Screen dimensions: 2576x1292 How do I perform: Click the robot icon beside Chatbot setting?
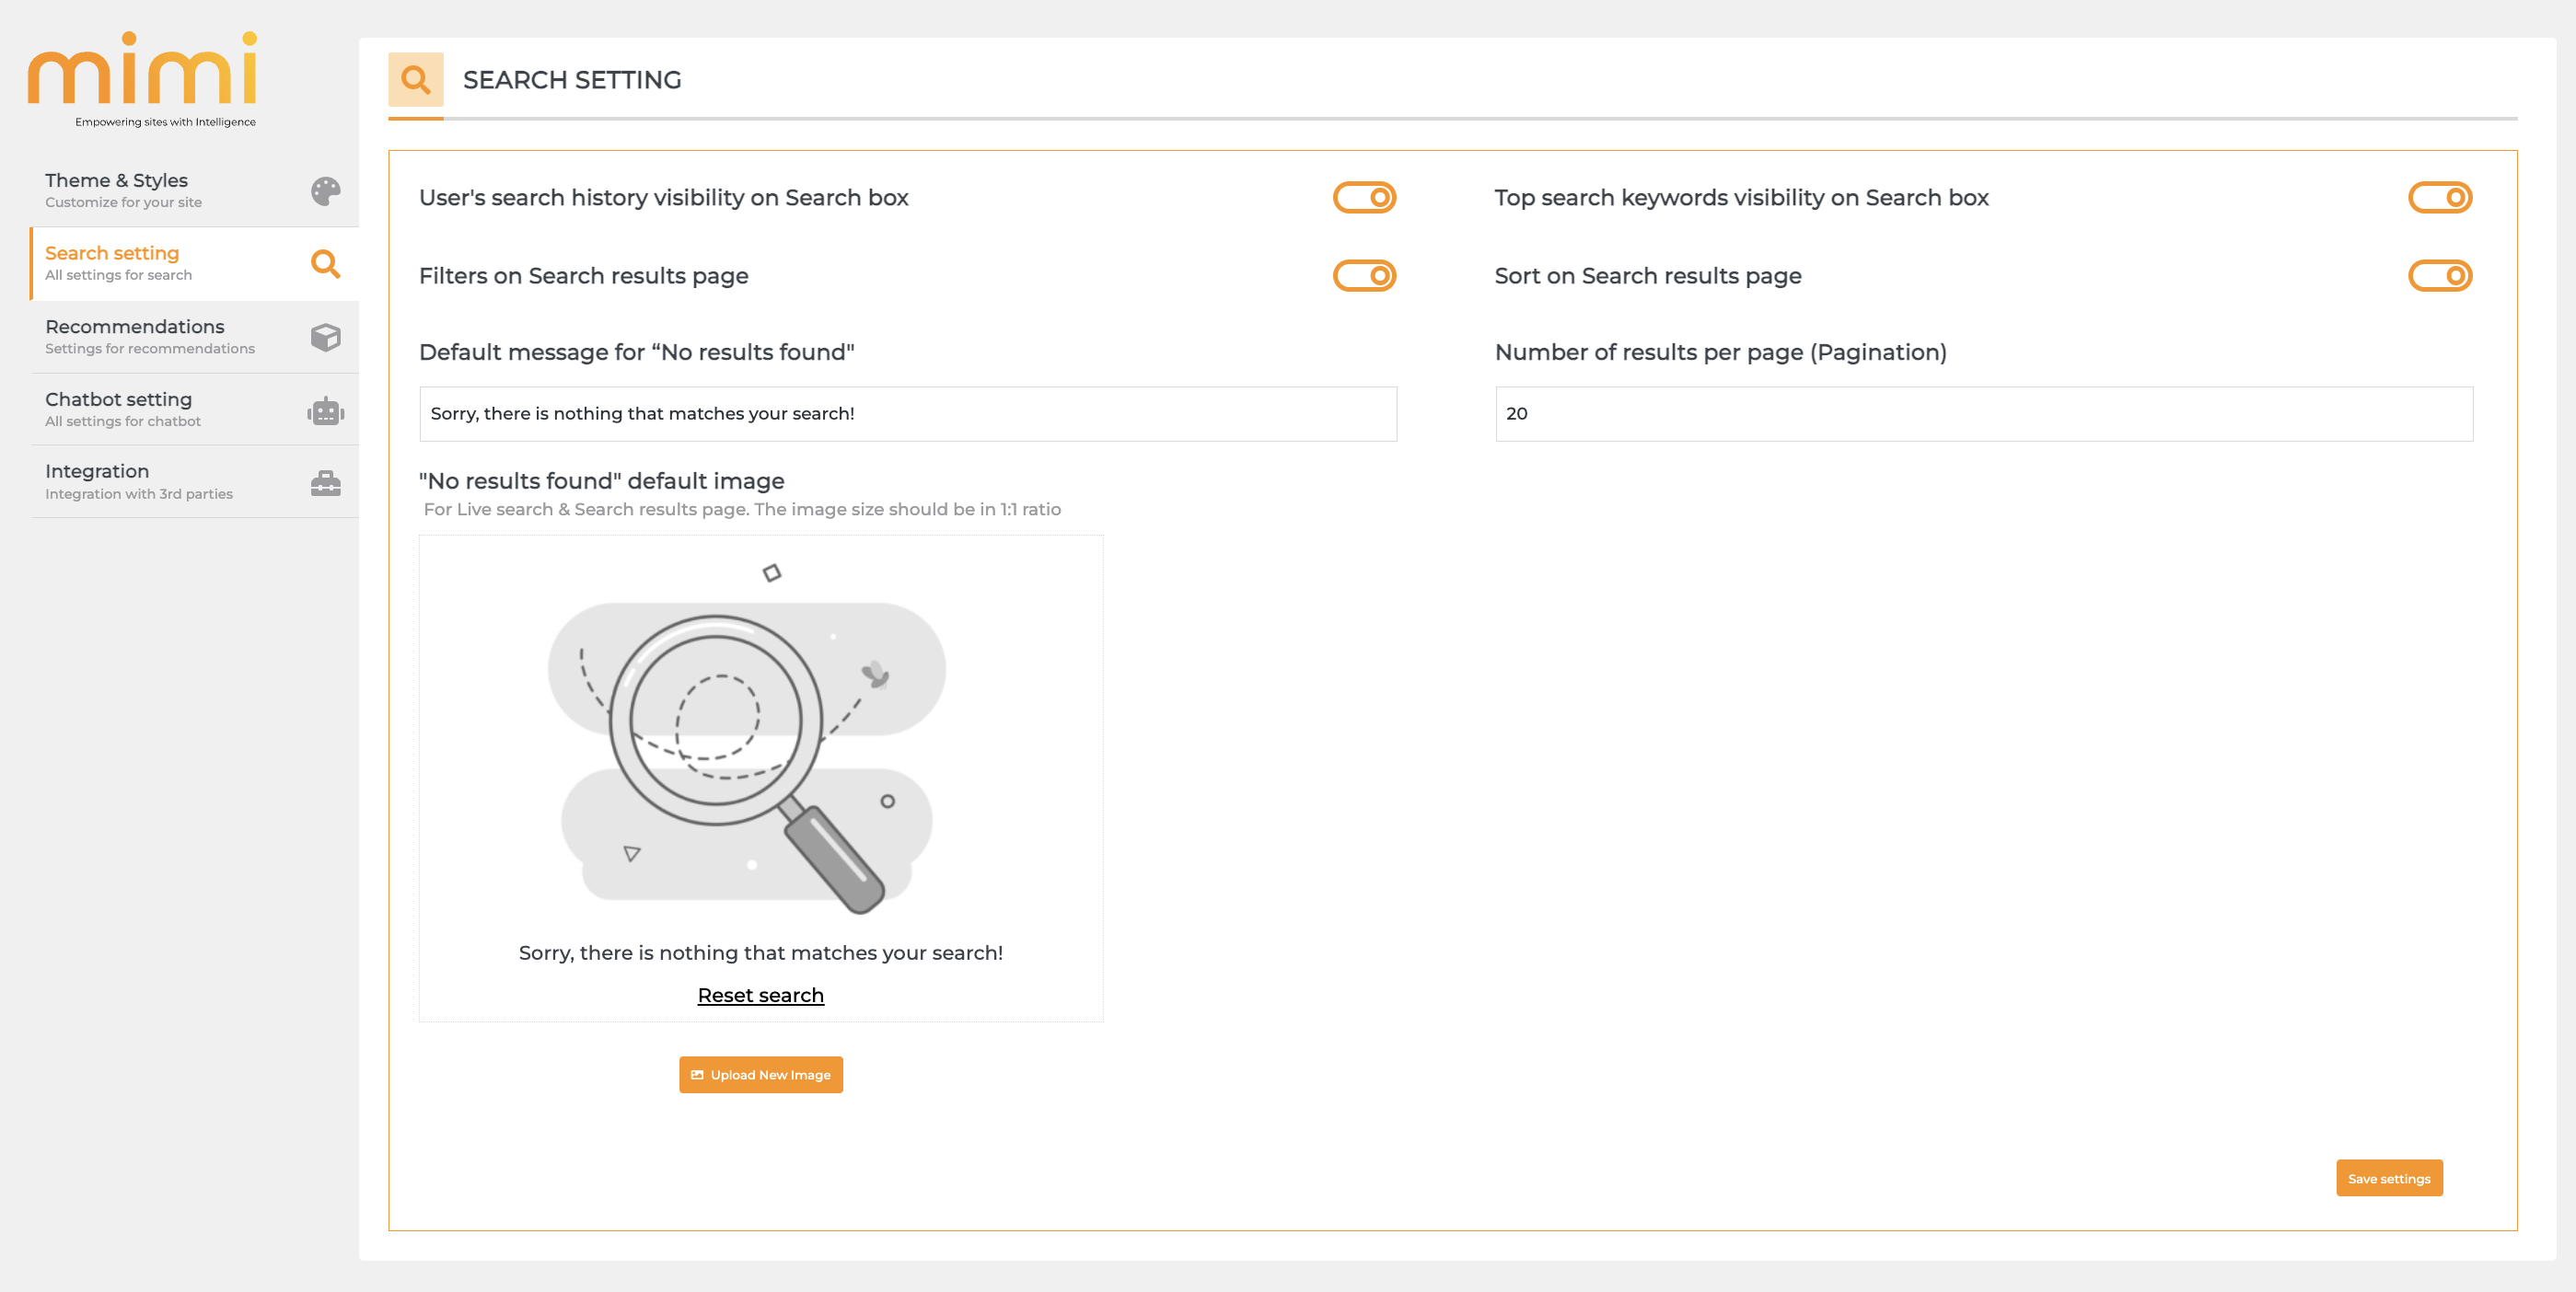[x=325, y=410]
